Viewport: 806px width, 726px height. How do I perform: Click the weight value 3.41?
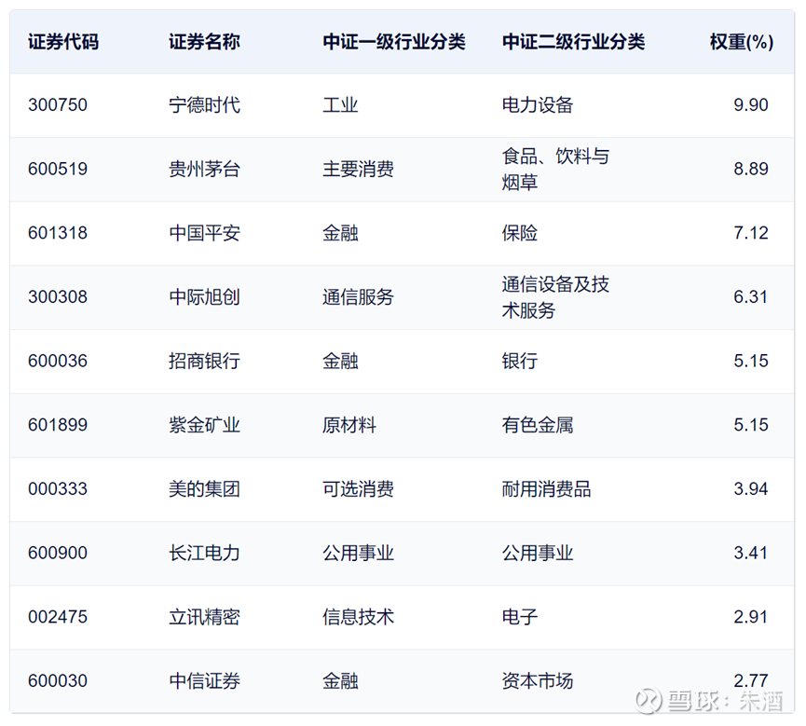[x=750, y=553]
